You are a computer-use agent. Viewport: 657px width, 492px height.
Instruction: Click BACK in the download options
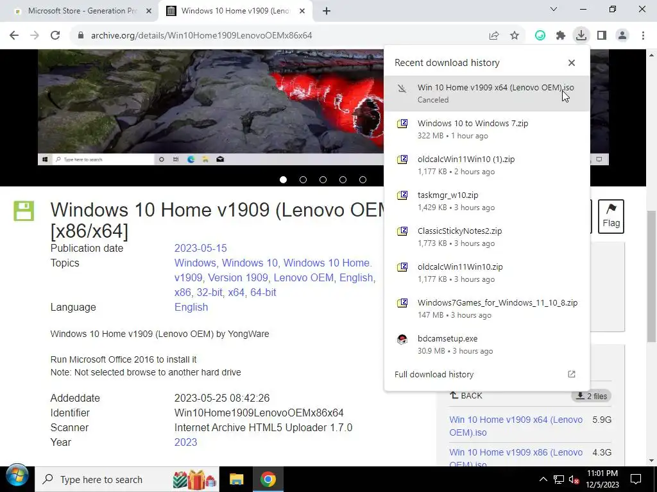point(466,396)
